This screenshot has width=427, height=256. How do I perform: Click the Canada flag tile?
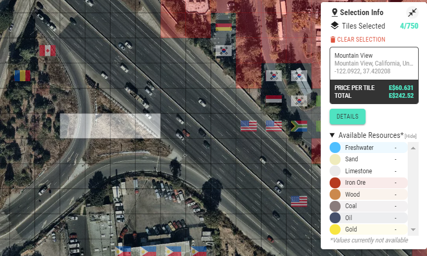pyautogui.click(x=47, y=50)
